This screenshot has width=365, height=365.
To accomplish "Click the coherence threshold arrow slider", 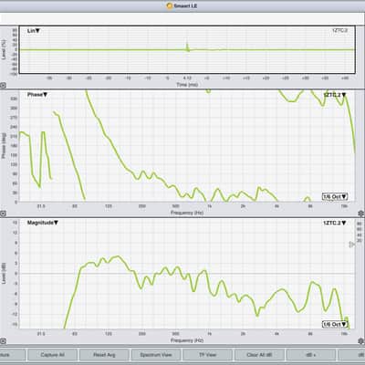I will click(351, 245).
